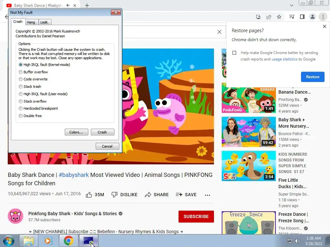Close the Baby Shark Dance tab
The image size is (330, 247).
(x=75, y=5)
